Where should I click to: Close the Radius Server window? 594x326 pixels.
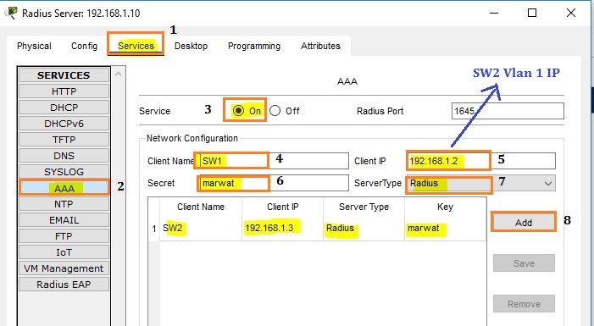click(571, 13)
